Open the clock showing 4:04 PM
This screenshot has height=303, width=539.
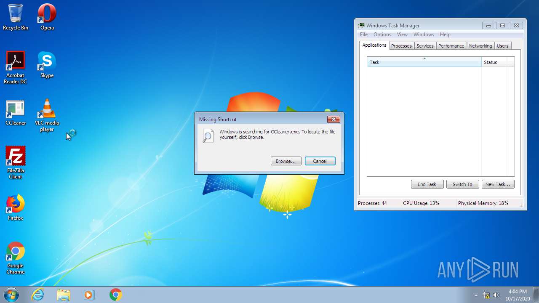(x=518, y=295)
